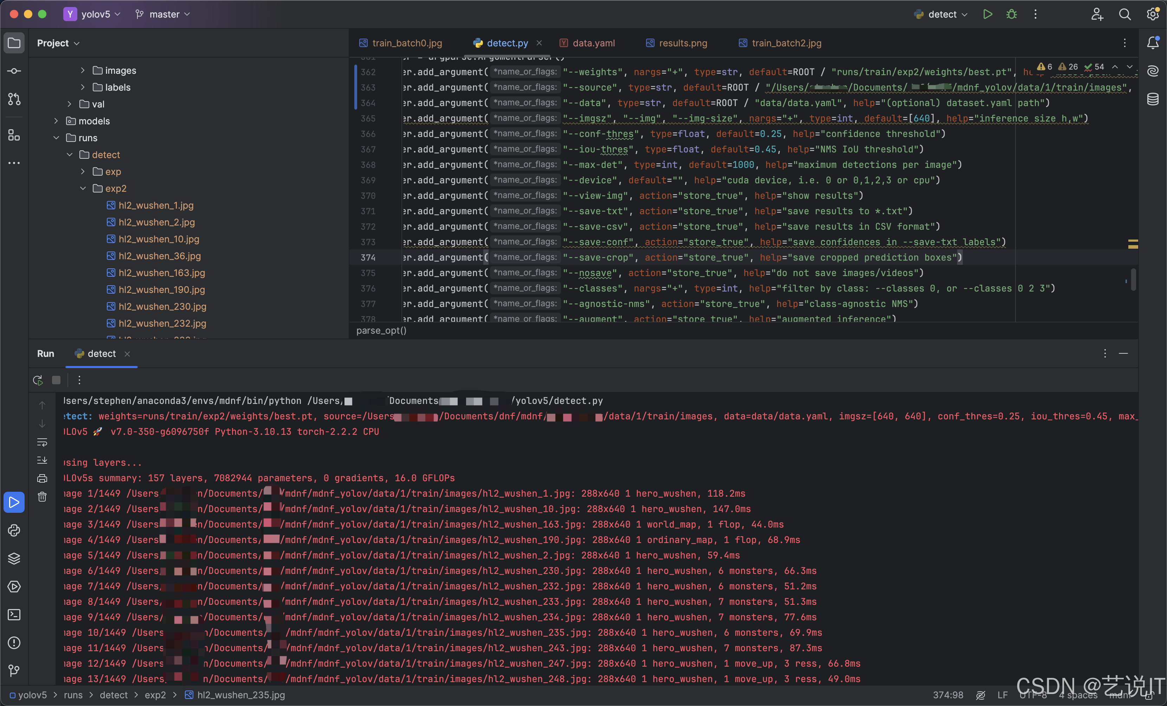Click the Debug bug icon in the top toolbar

click(x=1011, y=14)
